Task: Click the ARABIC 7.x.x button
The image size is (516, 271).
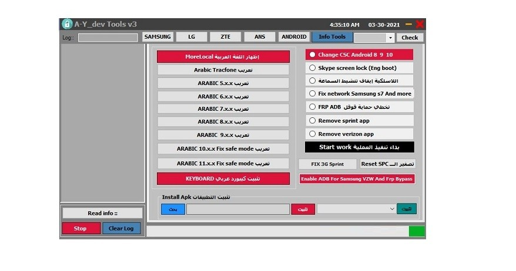Action: coord(223,109)
